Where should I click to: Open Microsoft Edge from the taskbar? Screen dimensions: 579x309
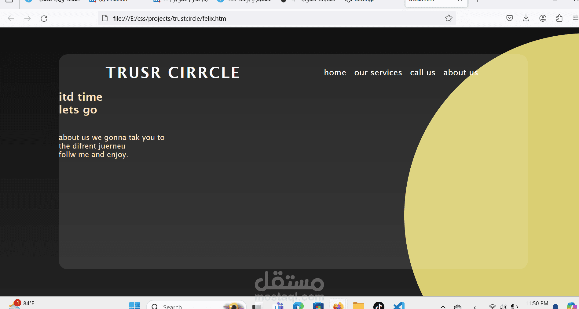tap(298, 305)
